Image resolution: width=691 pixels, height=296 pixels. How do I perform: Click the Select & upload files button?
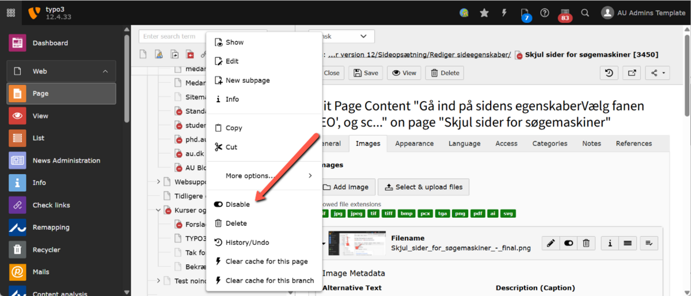coord(426,187)
